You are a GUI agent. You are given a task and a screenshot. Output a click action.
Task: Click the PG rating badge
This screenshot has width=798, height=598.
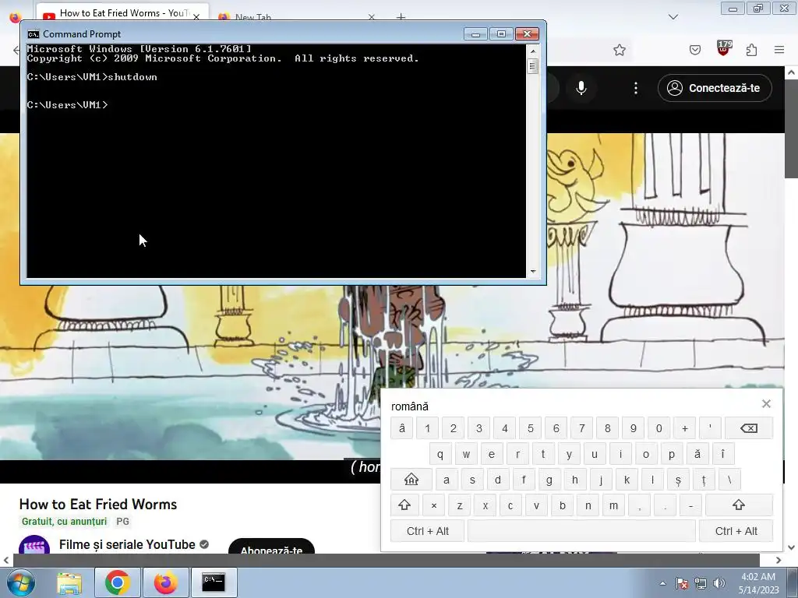pos(122,521)
